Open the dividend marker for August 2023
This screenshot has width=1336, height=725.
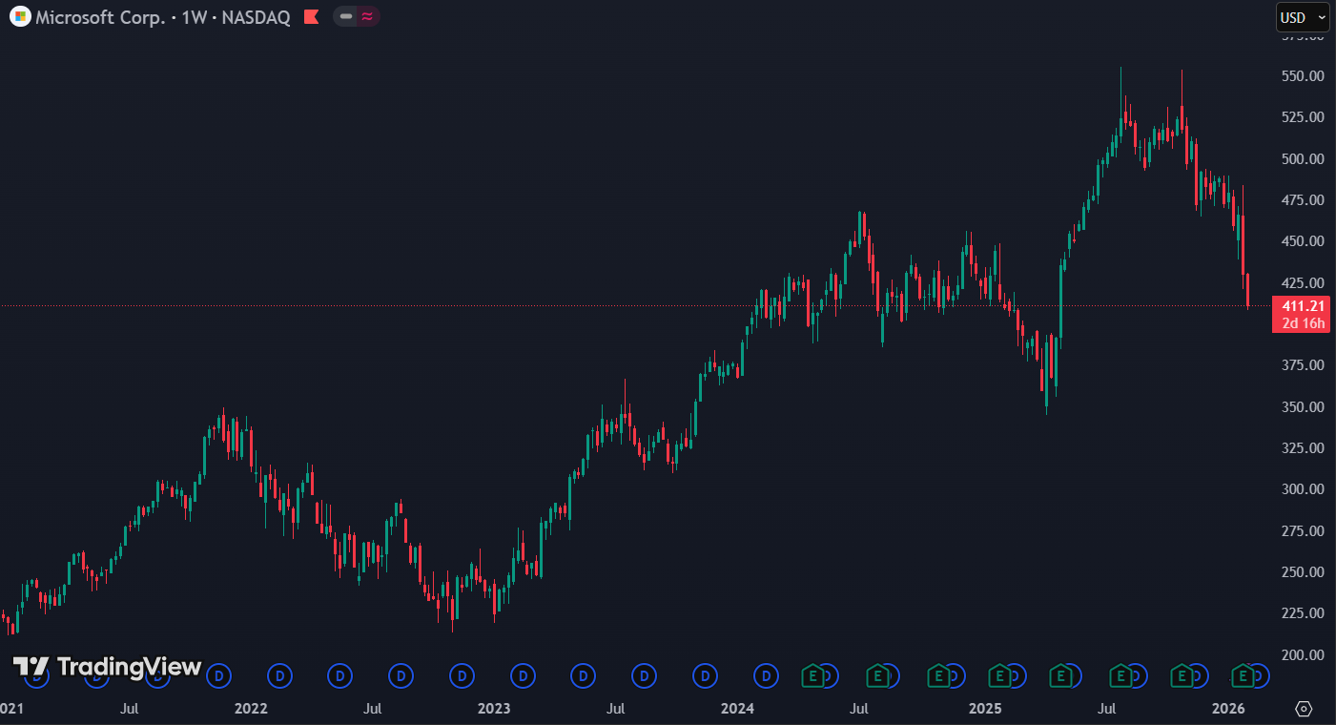(645, 676)
